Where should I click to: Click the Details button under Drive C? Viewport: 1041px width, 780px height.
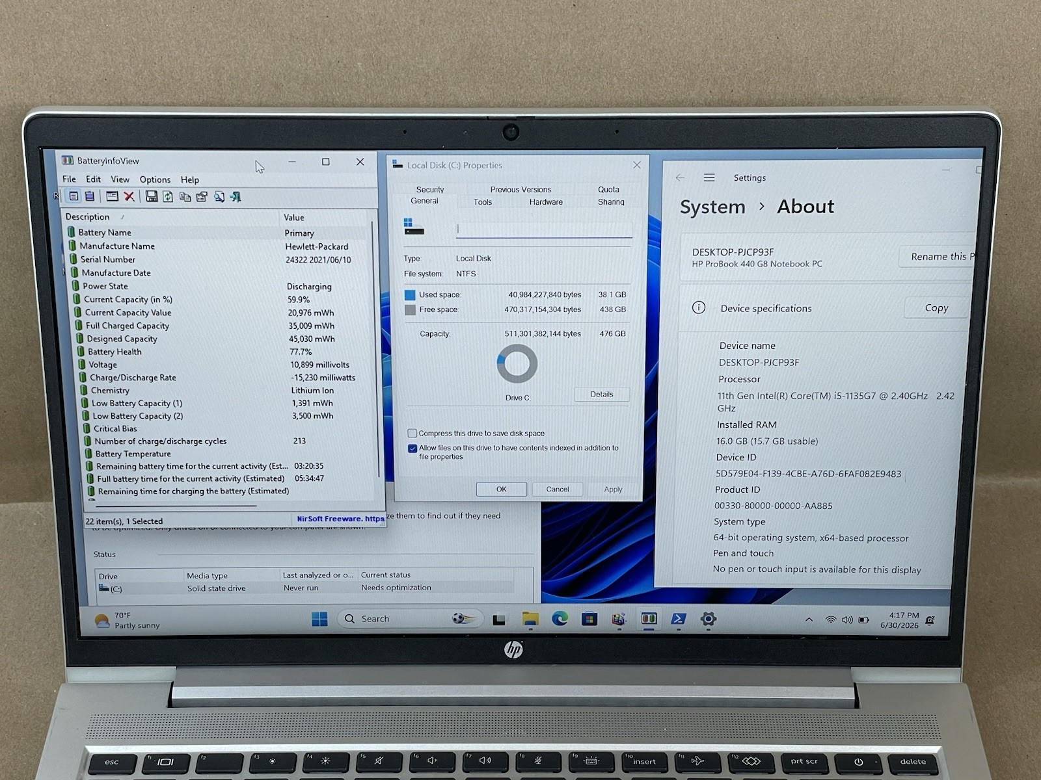click(x=602, y=394)
